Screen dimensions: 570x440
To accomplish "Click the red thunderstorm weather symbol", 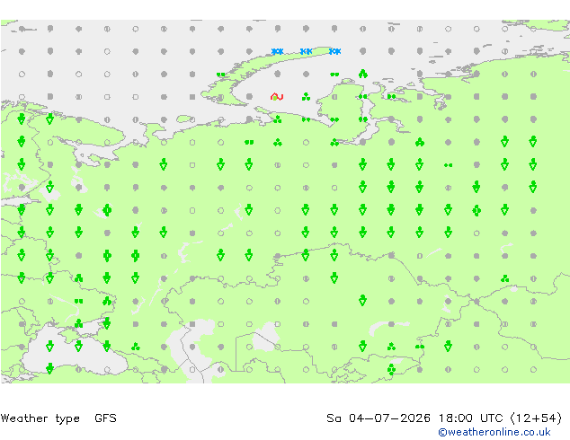I will (277, 97).
